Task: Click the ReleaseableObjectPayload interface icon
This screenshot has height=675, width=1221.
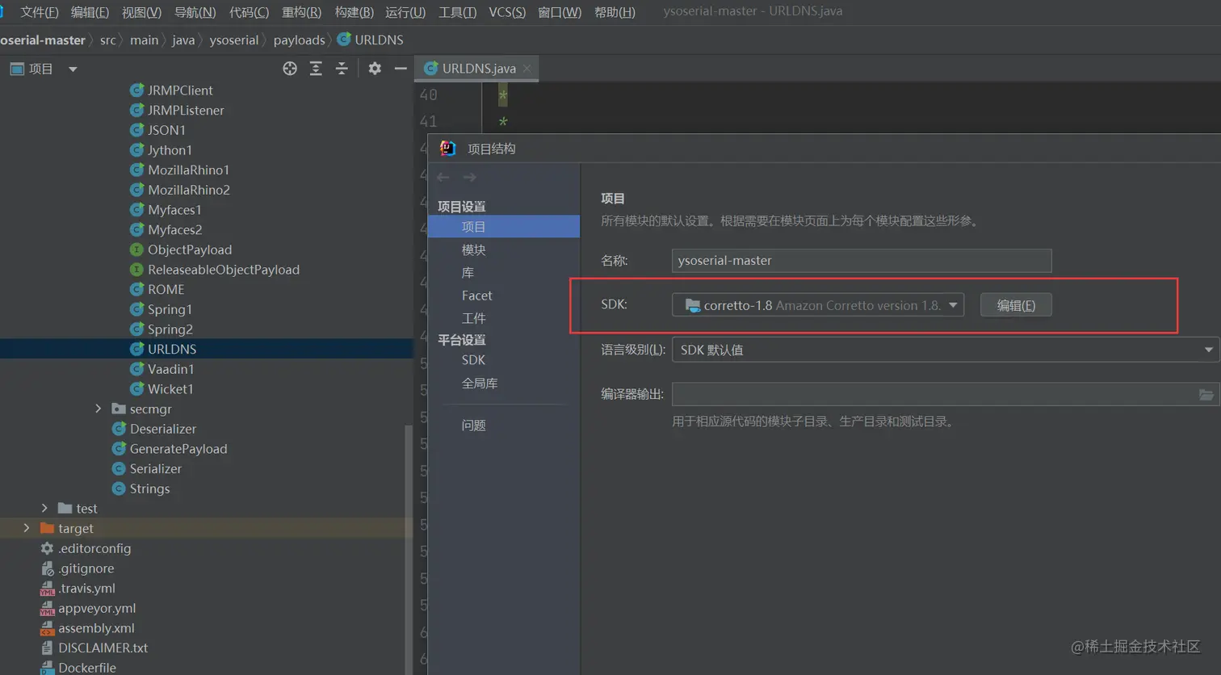Action: [x=136, y=270]
